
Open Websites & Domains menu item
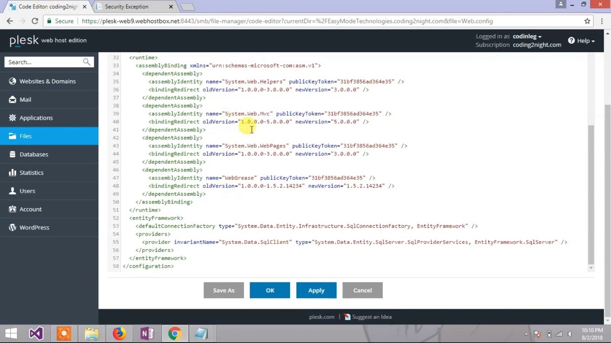click(x=48, y=81)
